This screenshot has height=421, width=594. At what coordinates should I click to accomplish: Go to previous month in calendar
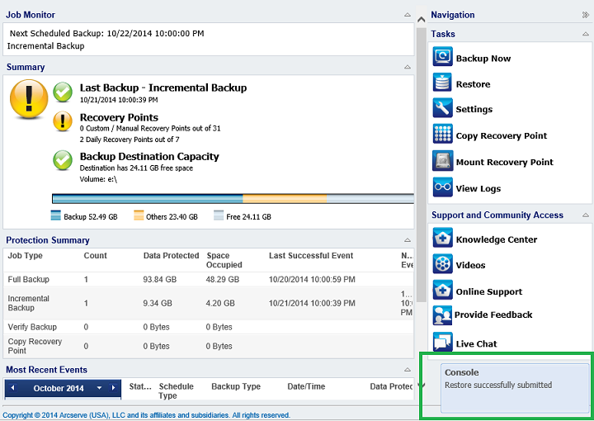coord(12,388)
